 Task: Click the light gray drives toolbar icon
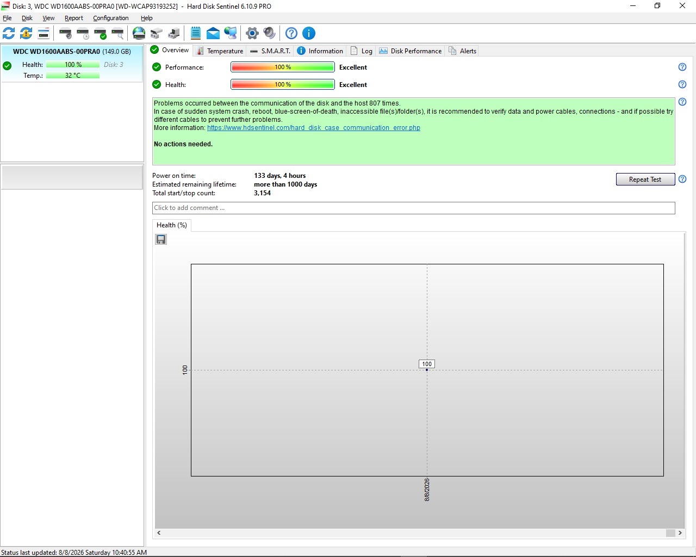[157, 33]
